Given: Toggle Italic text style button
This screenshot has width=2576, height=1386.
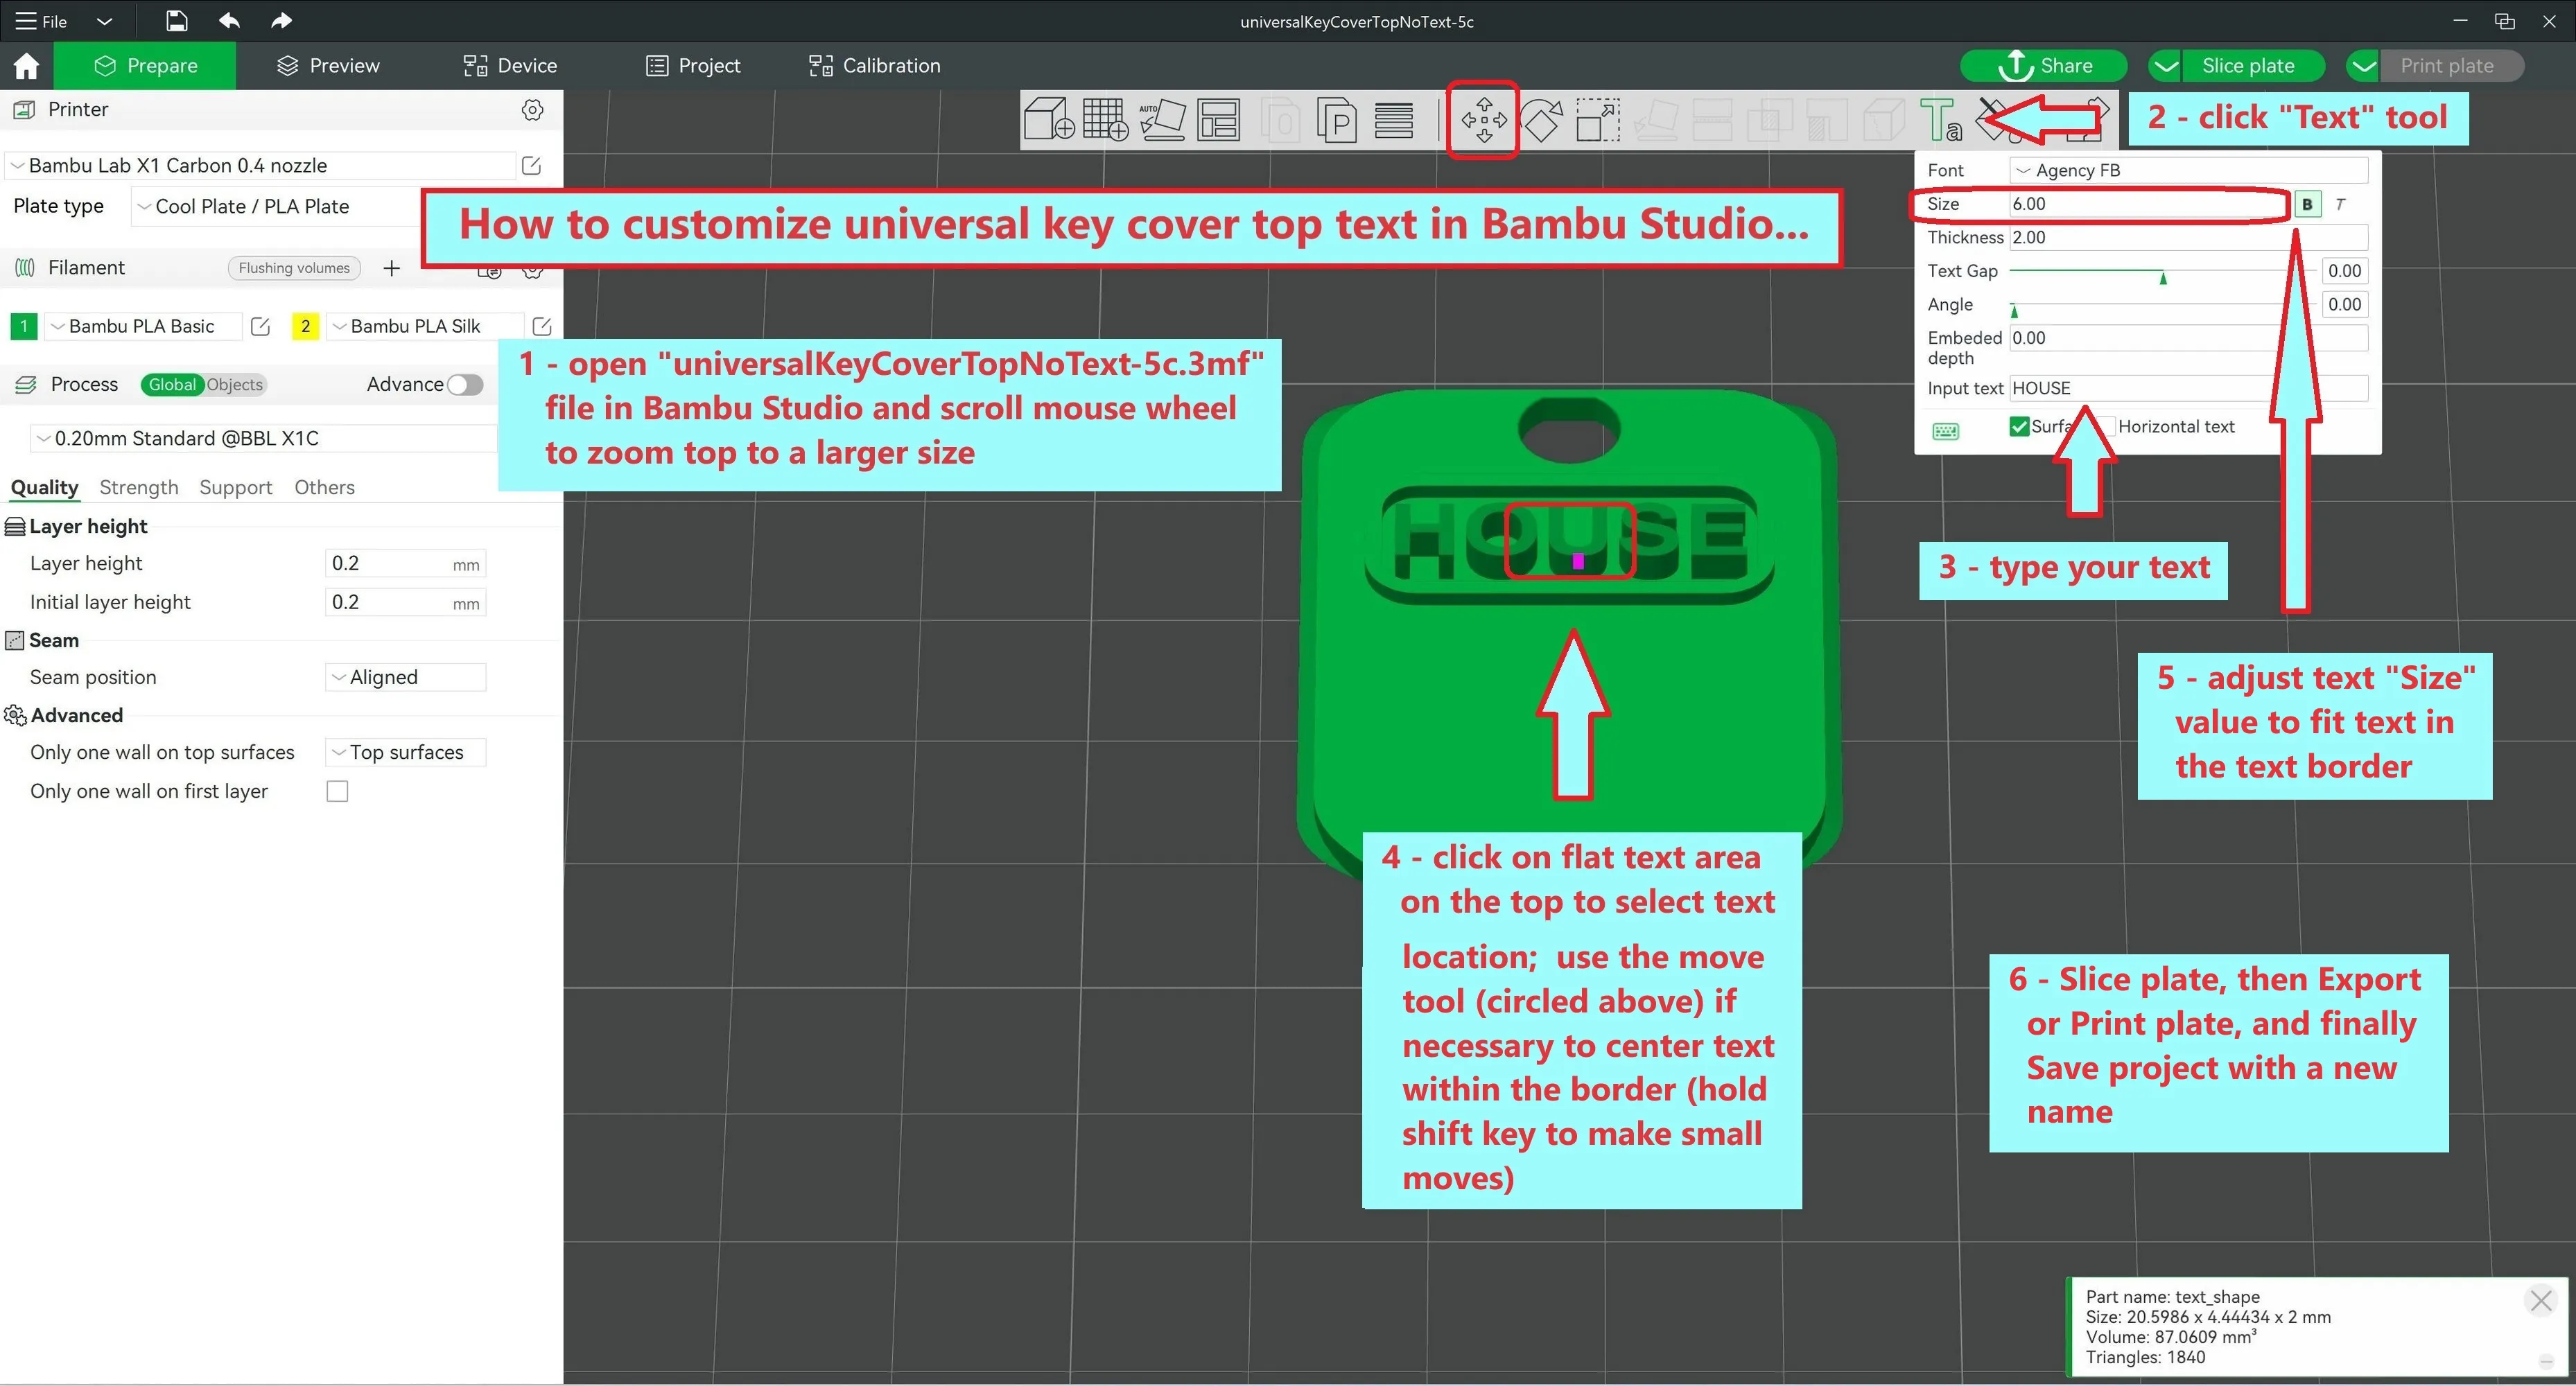Looking at the screenshot, I should (x=2340, y=204).
